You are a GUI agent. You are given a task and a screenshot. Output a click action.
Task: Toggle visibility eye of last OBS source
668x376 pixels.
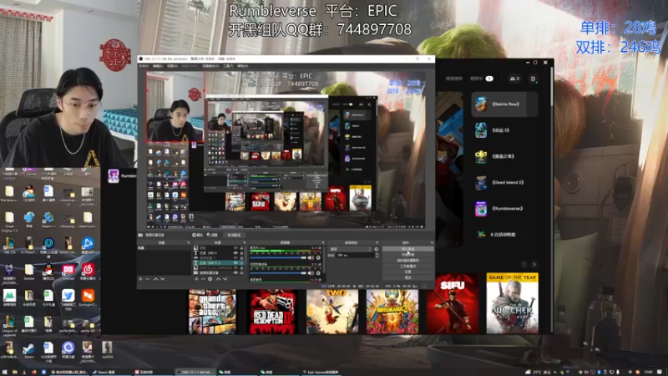coord(235,273)
